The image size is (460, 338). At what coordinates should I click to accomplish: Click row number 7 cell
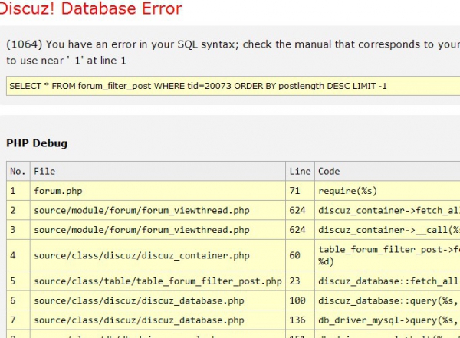coord(18,320)
